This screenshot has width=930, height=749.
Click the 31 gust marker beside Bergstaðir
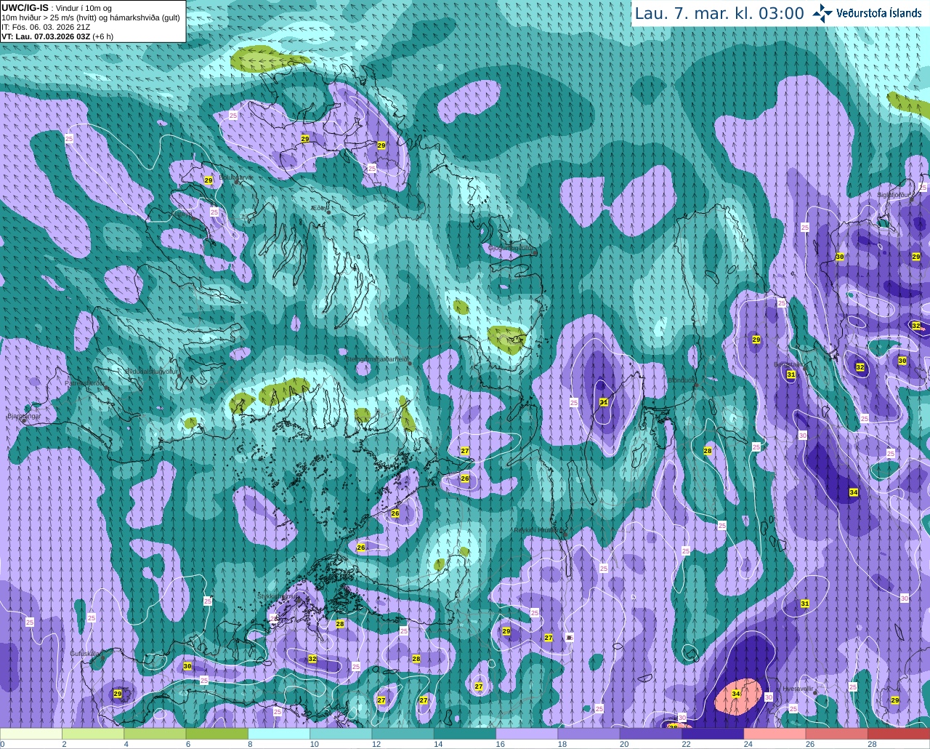[x=791, y=375]
